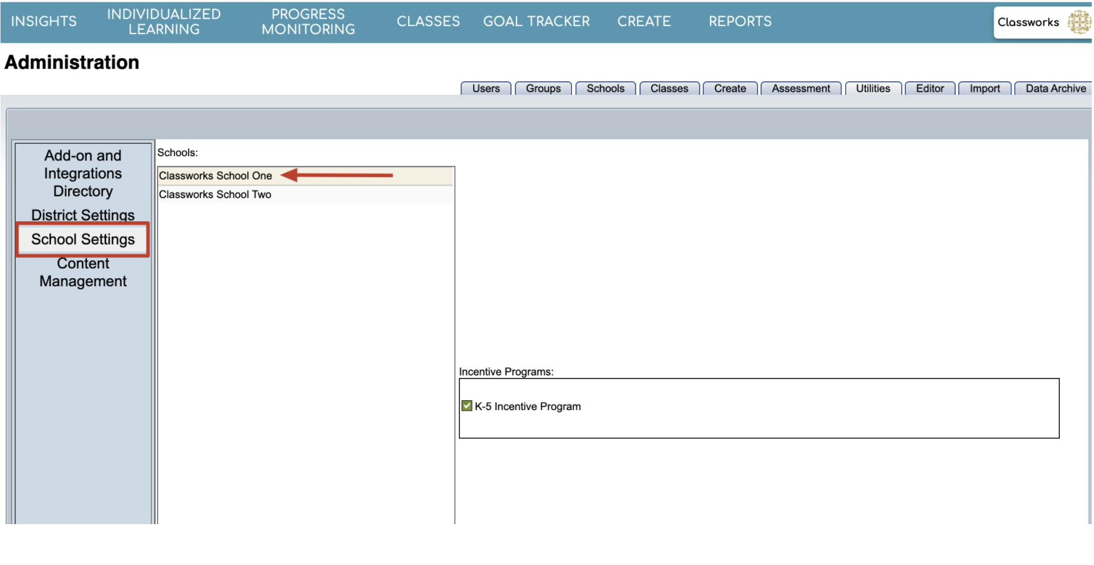
Task: Switch to the Schools tab
Action: [x=606, y=89]
